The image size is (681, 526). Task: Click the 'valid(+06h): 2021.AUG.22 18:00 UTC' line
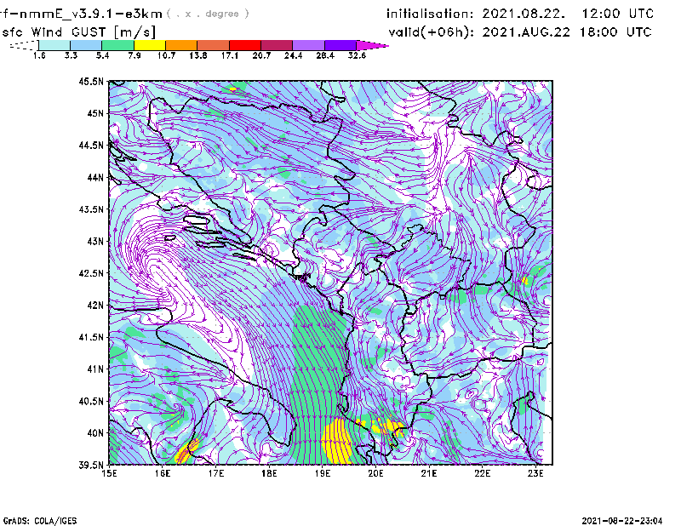[520, 32]
